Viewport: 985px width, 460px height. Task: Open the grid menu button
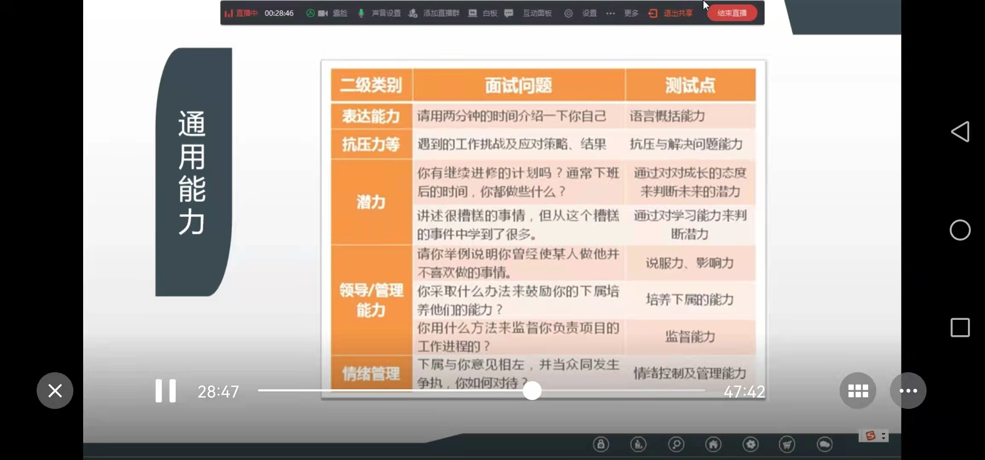pos(858,391)
